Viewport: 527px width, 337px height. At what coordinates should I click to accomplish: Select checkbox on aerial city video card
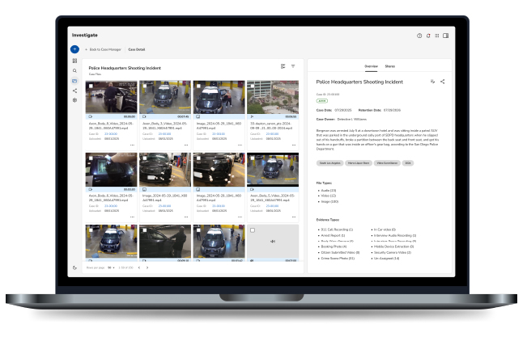[x=252, y=86]
